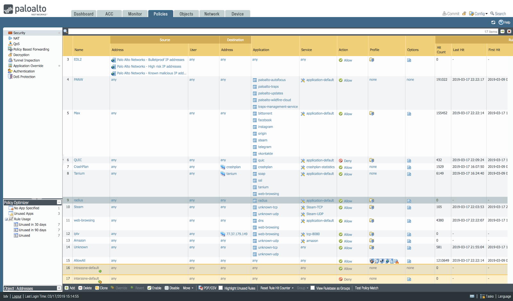Select Unused Apps optimizer filter
The width and height of the screenshot is (513, 301).
coord(23,213)
